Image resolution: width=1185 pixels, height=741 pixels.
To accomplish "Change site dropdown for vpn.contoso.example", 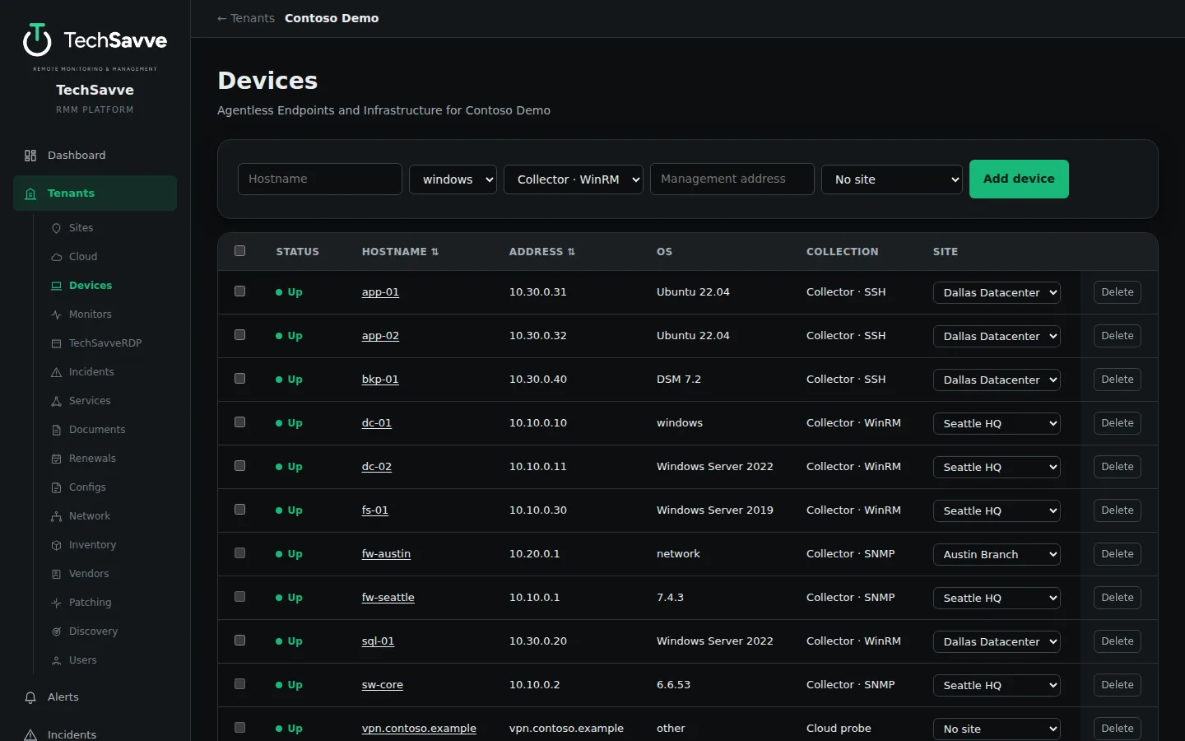I will [x=997, y=729].
